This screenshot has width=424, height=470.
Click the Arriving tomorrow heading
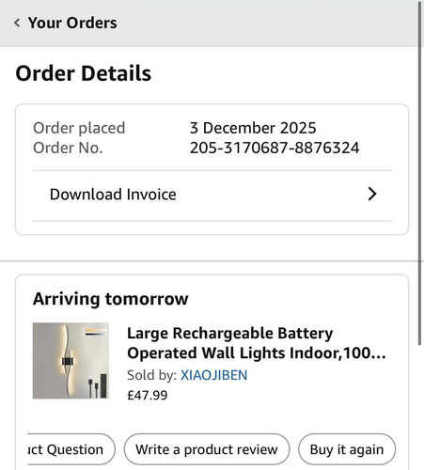[x=111, y=299]
